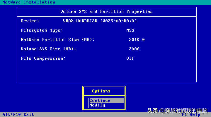211x117 pixels.
Task: Click the Volume SYS Size value 2006
Action: (x=134, y=49)
